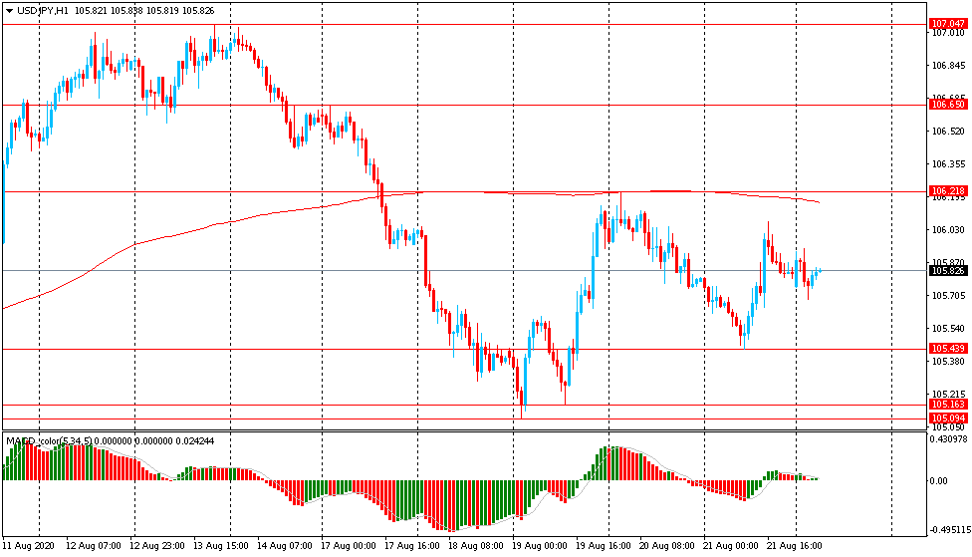The height and width of the screenshot is (557, 972).
Task: Click the 107.047 red price label
Action: tap(948, 24)
